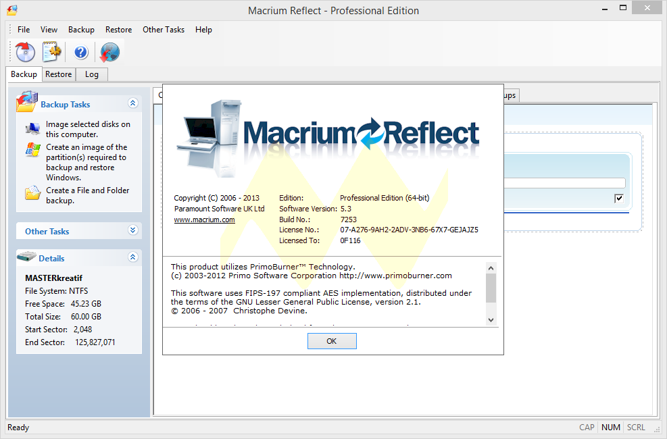Click the Software Version value 5.3
The image size is (667, 439).
pos(346,209)
